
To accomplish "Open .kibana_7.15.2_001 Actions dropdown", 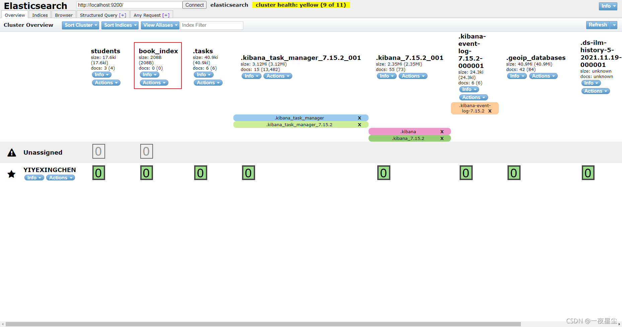I will click(x=413, y=76).
